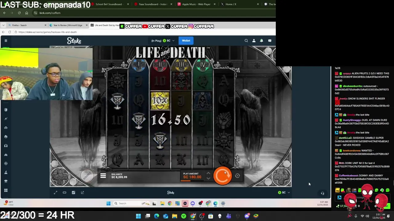Reload the outer browser page
The height and width of the screenshot is (221, 394).
(x=19, y=13)
